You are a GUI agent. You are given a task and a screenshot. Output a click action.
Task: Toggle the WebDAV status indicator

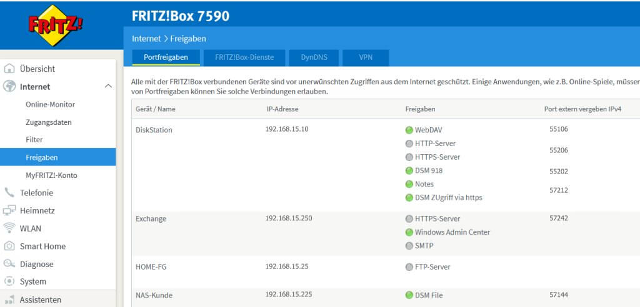409,130
